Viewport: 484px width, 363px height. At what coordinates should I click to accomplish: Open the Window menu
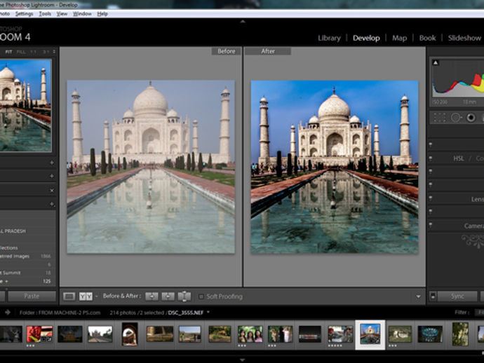click(x=82, y=14)
